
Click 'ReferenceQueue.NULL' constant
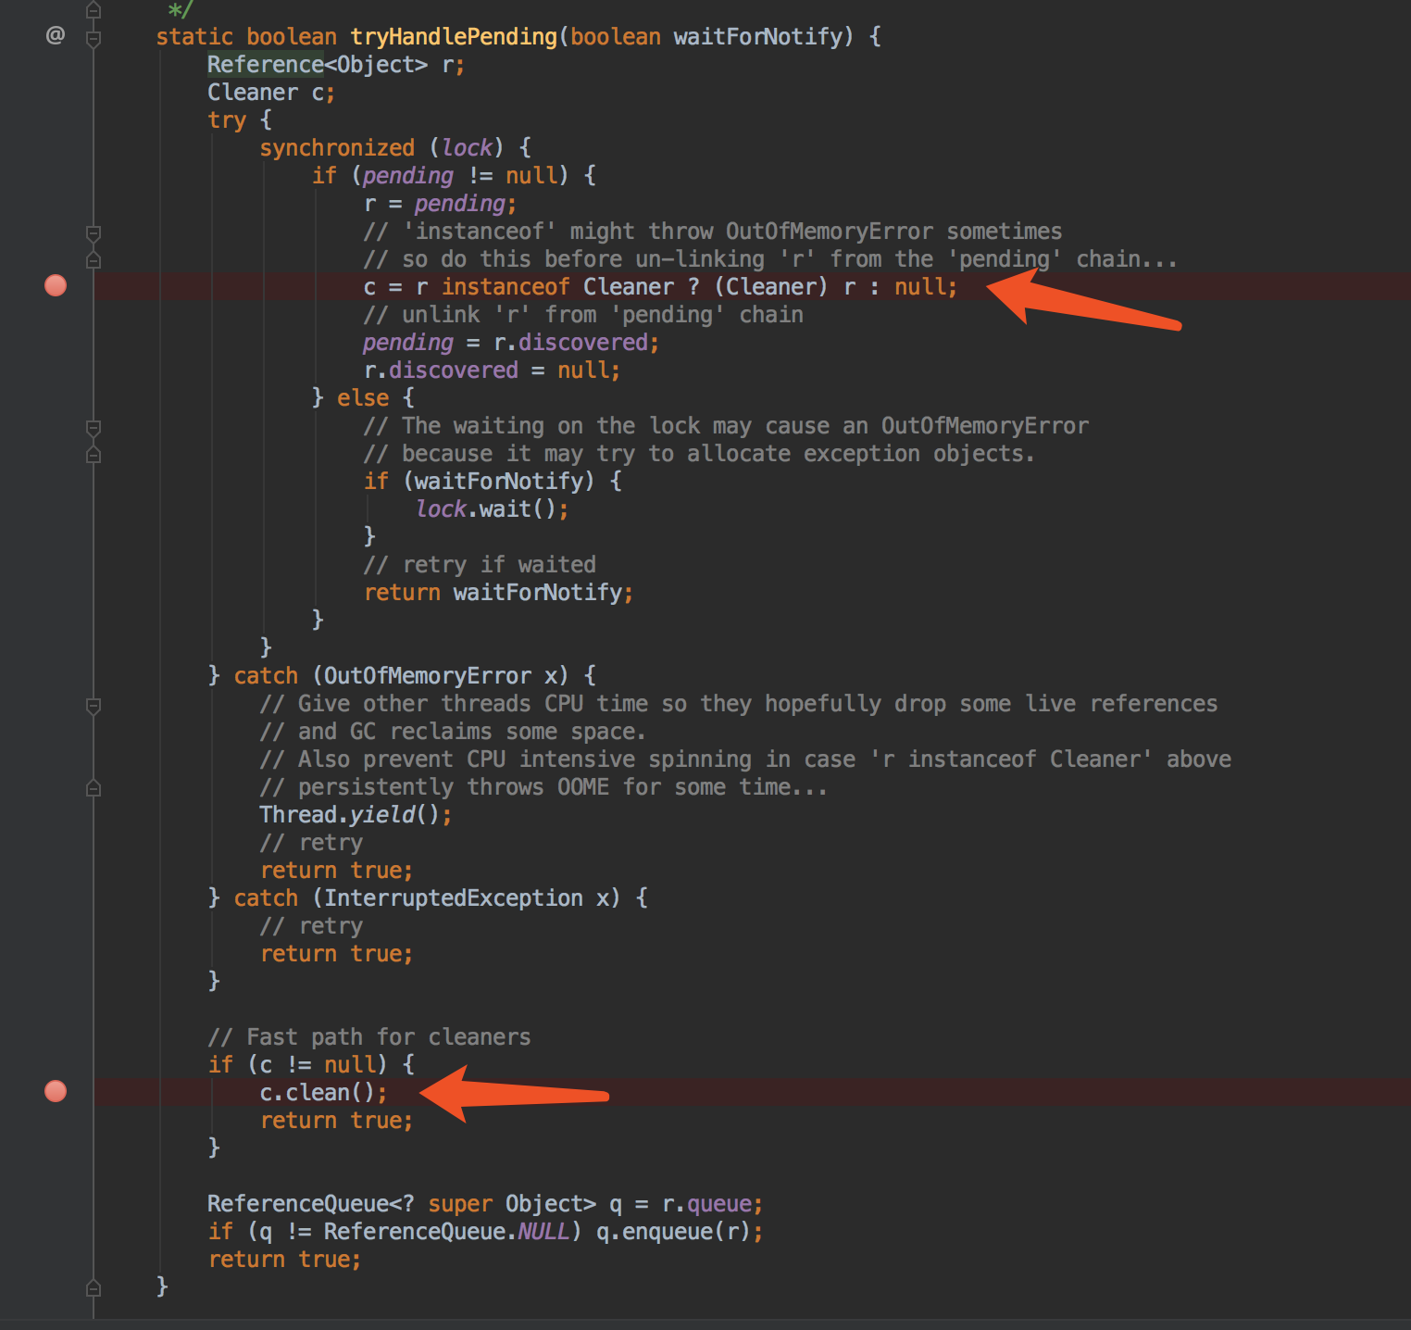coord(446,1232)
